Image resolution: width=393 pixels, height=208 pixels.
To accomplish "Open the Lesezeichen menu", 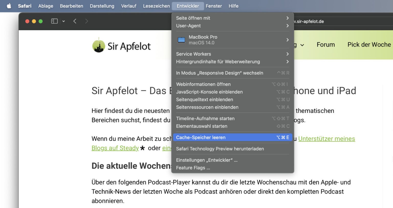I will 156,6.
